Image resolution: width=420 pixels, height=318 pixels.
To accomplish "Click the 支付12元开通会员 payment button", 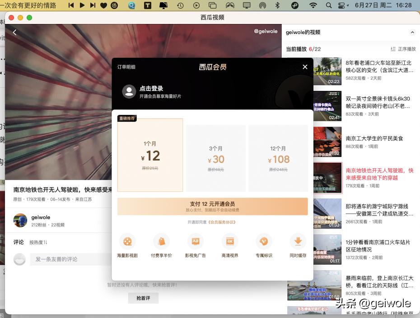I will pos(212,206).
